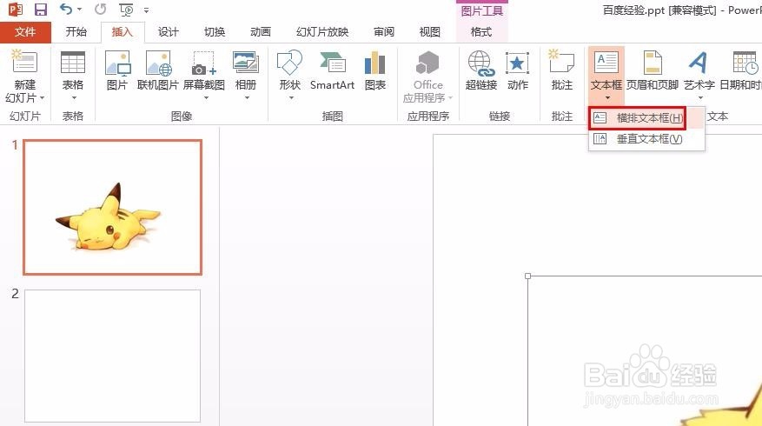Screen dimensions: 762x426
Task: Open the 格式 picture tools tab
Action: click(481, 32)
